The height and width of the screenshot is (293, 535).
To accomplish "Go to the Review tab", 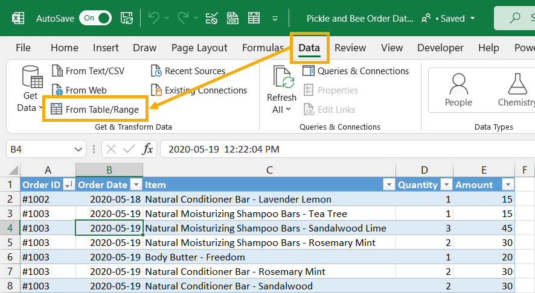I will (350, 48).
